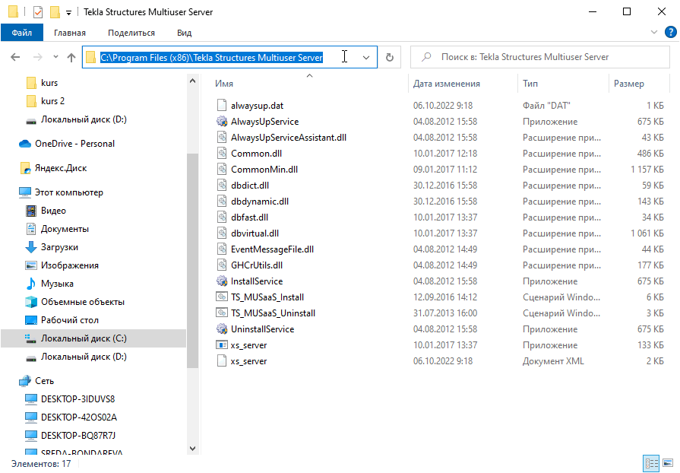Expand the address bar history dropdown
Image resolution: width=680 pixels, height=473 pixels.
tap(366, 57)
